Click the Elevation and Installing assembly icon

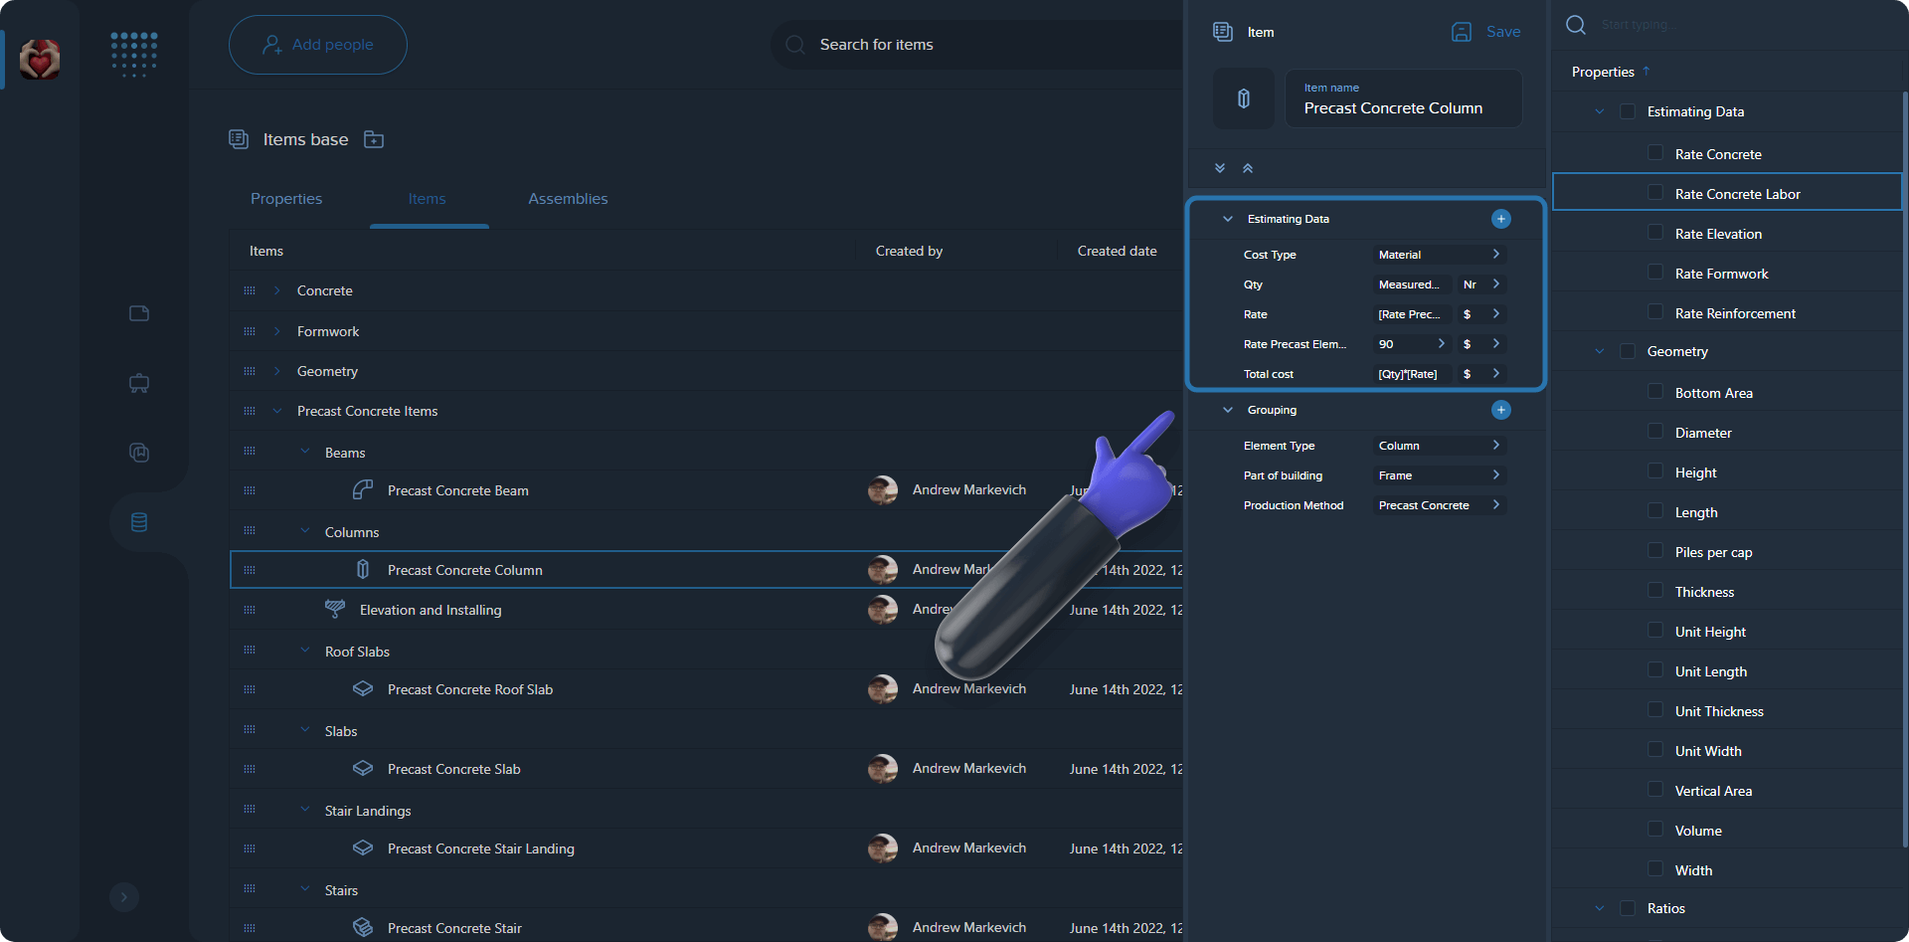click(x=335, y=609)
